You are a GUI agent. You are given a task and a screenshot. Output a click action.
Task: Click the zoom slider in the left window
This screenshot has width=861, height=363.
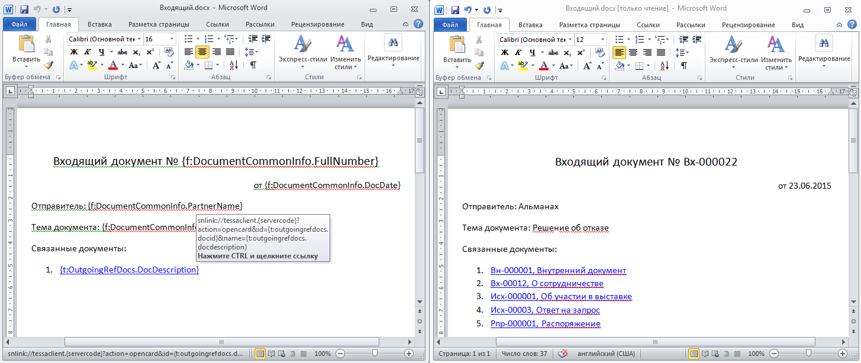pos(374,354)
